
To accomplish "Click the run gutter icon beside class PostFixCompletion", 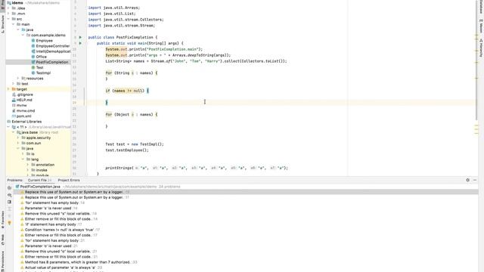I will point(81,37).
